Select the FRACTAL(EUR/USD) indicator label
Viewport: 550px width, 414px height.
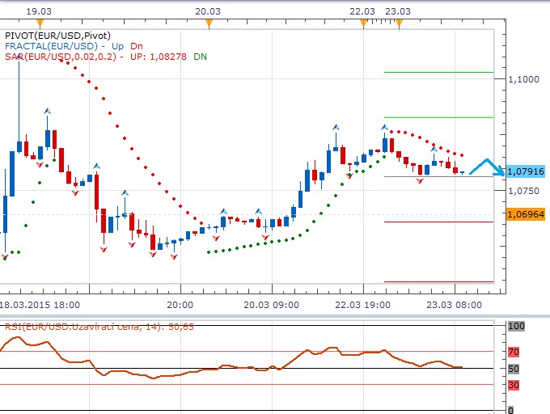[49, 46]
